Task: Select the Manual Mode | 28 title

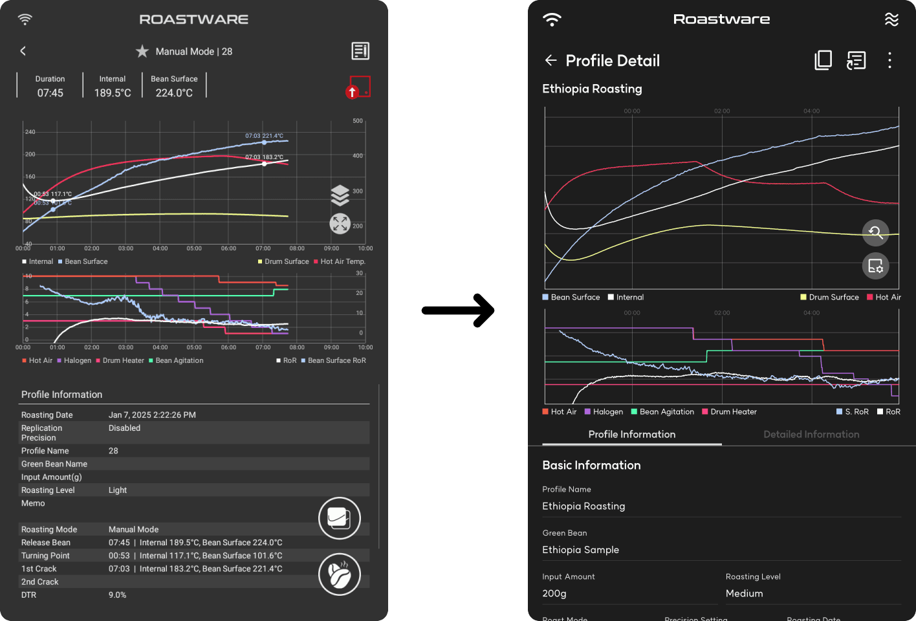Action: point(194,51)
